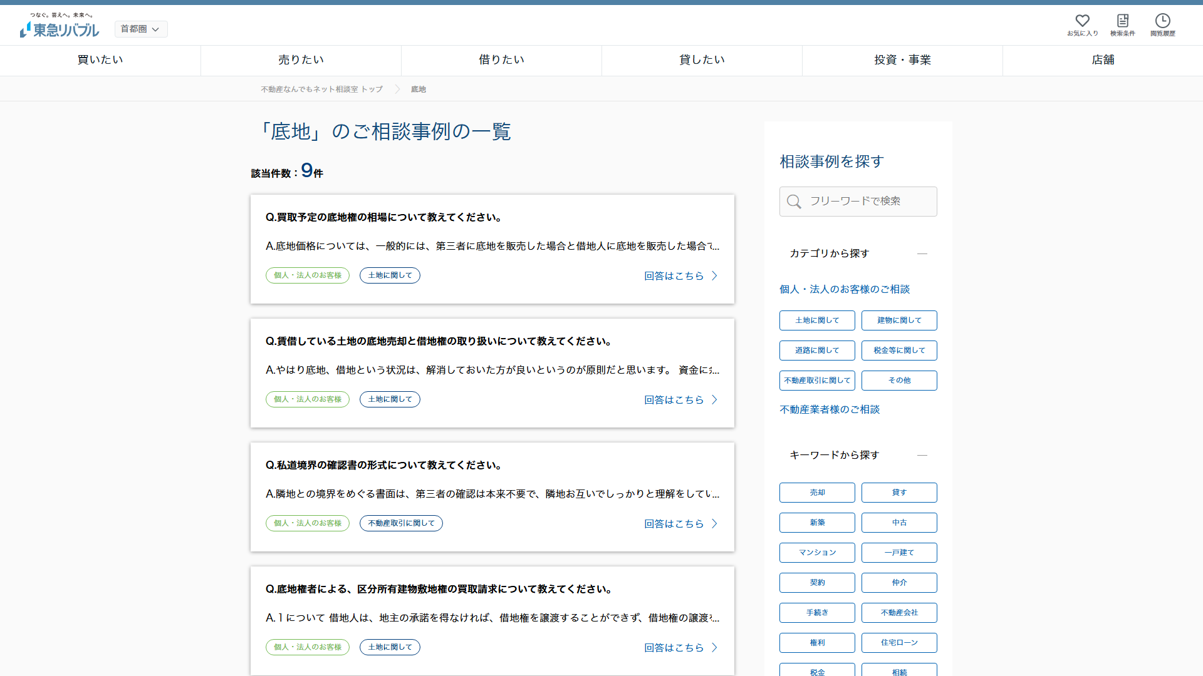The image size is (1203, 676).
Task: Open 回答はこちら for 私道境界の確認書 question
Action: (680, 524)
